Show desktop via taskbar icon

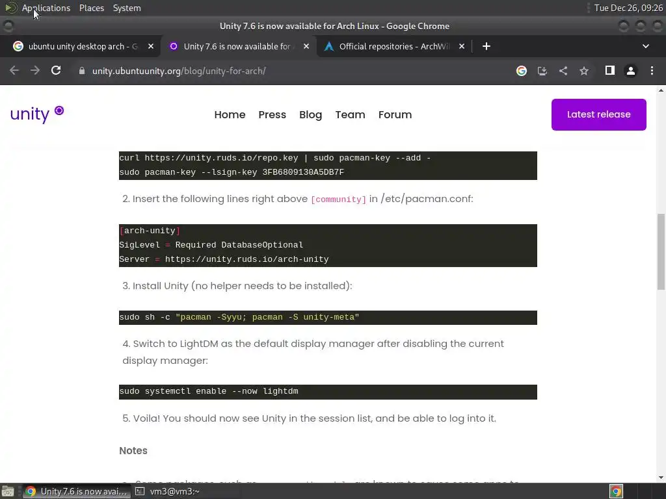tap(8, 491)
